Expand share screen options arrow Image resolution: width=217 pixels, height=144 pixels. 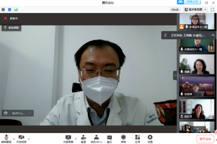pyautogui.click(x=76, y=139)
